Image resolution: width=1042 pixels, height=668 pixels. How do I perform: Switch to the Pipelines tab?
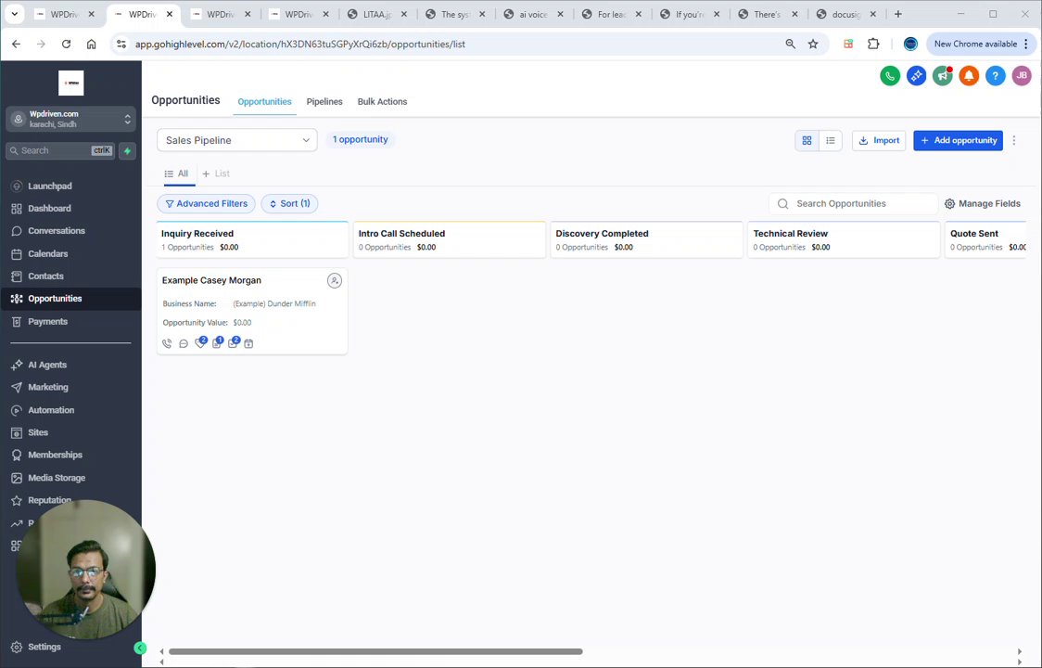pyautogui.click(x=324, y=102)
